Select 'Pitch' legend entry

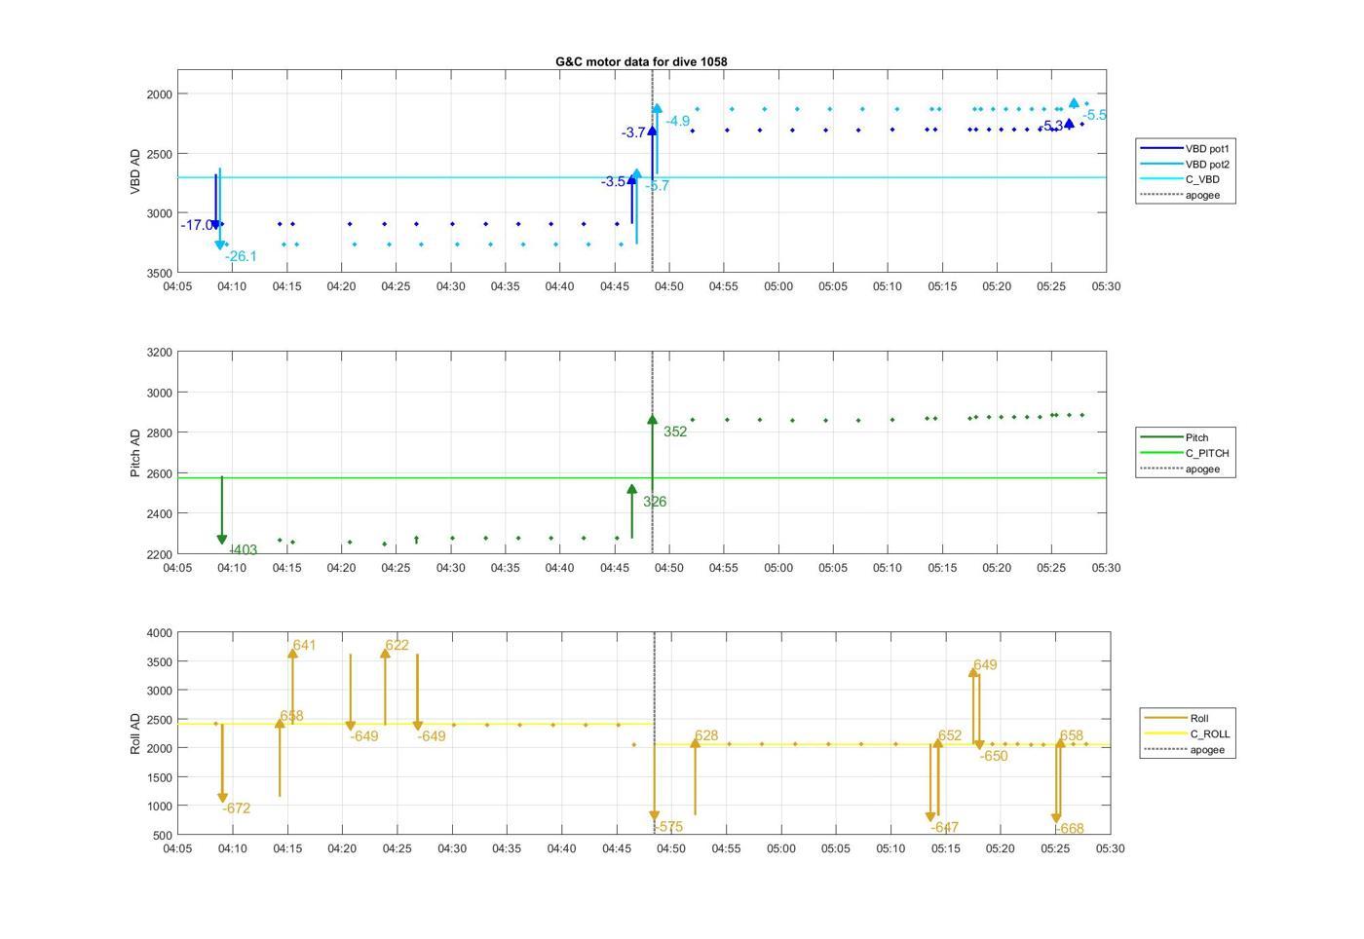point(1174,437)
